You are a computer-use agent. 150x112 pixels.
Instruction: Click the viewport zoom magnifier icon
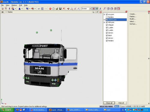point(93,12)
